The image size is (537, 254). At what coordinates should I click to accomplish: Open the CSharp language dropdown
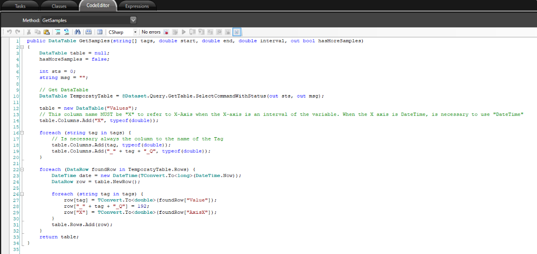[135, 32]
